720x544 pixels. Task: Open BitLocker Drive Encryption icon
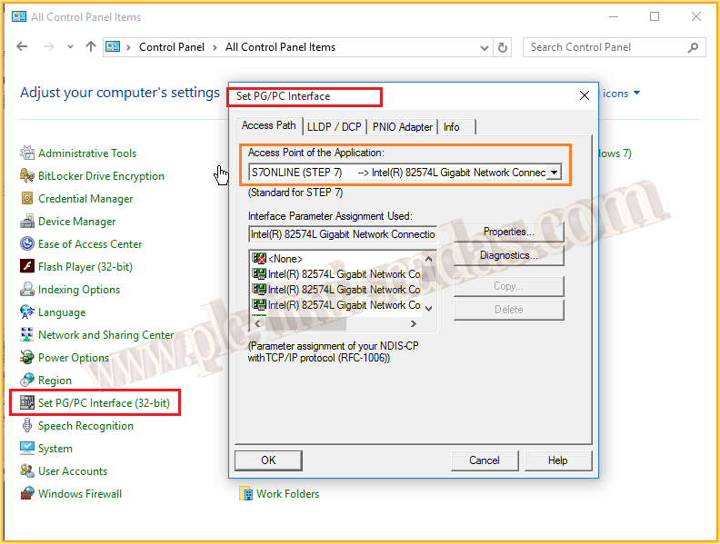click(27, 176)
